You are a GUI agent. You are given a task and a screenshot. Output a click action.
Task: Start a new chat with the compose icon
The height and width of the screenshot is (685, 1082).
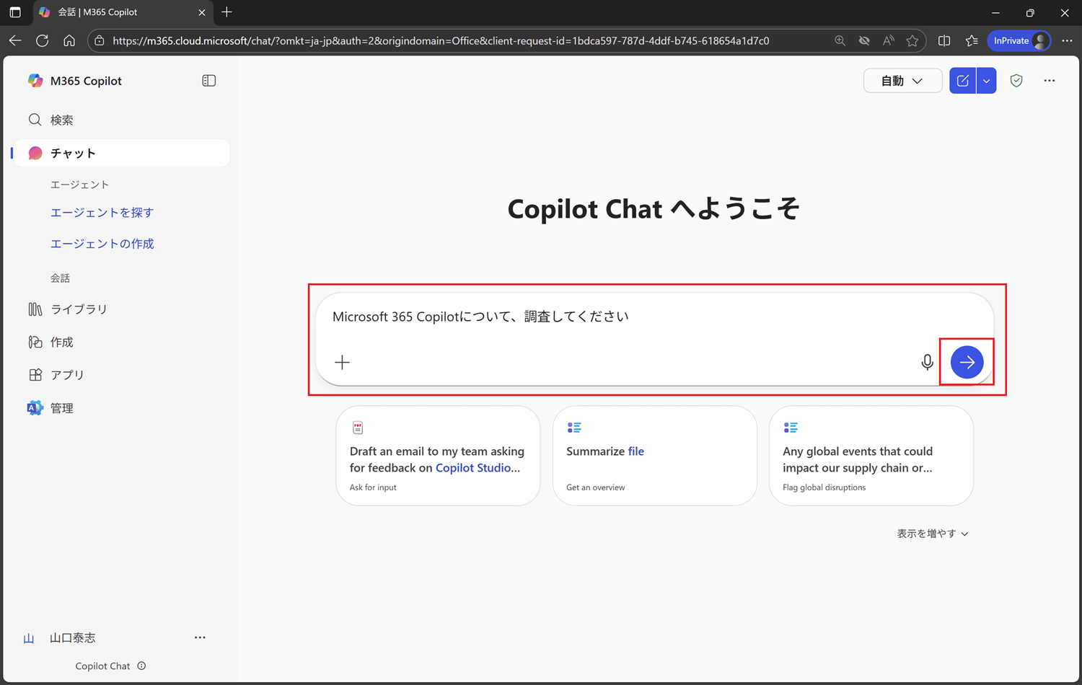962,81
